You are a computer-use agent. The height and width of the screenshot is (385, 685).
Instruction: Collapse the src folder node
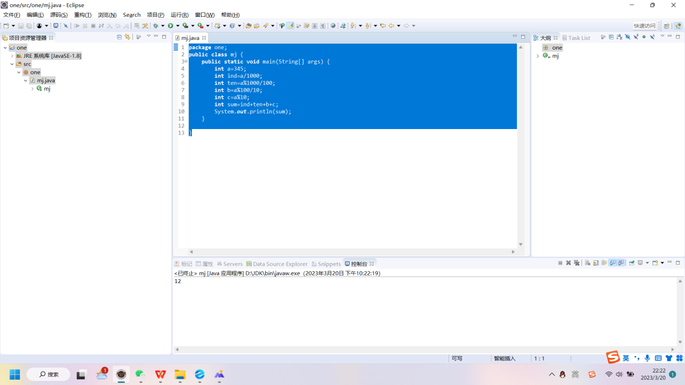click(12, 64)
